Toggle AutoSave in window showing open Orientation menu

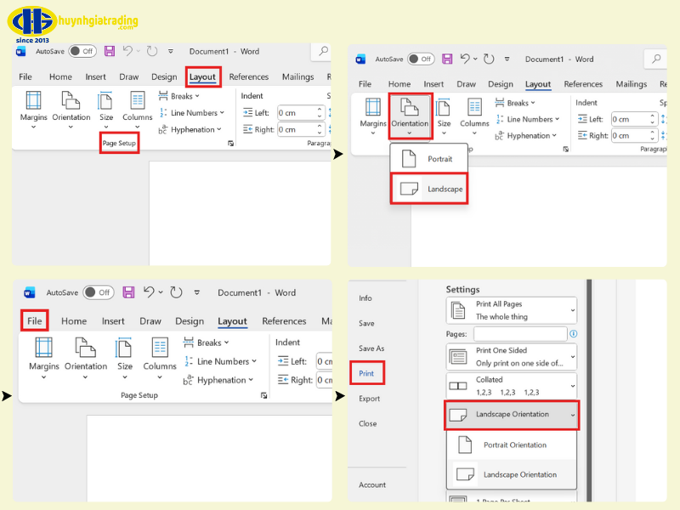[421, 59]
